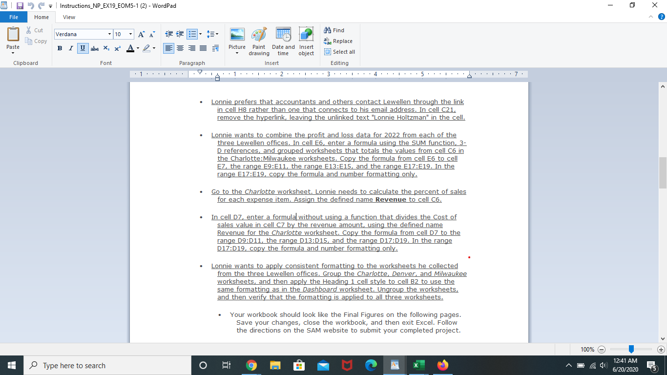Viewport: 667px width, 375px height.
Task: Toggle italic formatting
Action: click(71, 48)
